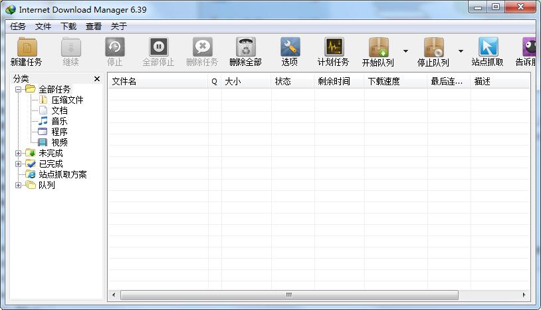Click the 未完成 green arrow folder icon
541x310 pixels.
31,153
